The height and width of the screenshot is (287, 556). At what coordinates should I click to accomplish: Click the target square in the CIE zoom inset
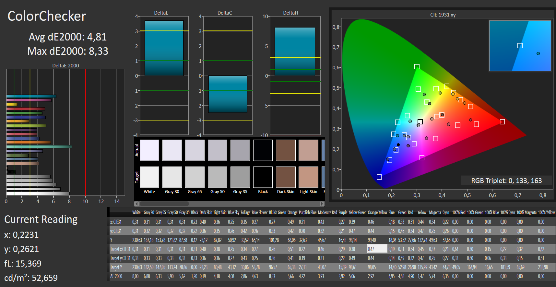520,46
